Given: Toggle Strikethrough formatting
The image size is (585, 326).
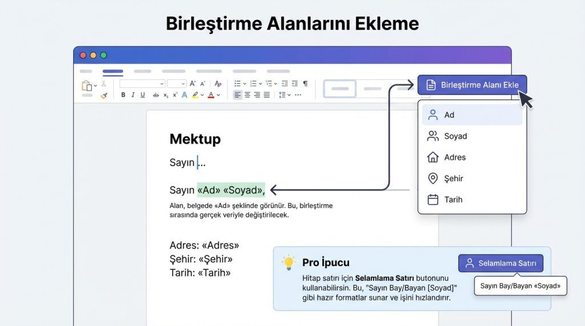Looking at the screenshot, I should (x=156, y=95).
